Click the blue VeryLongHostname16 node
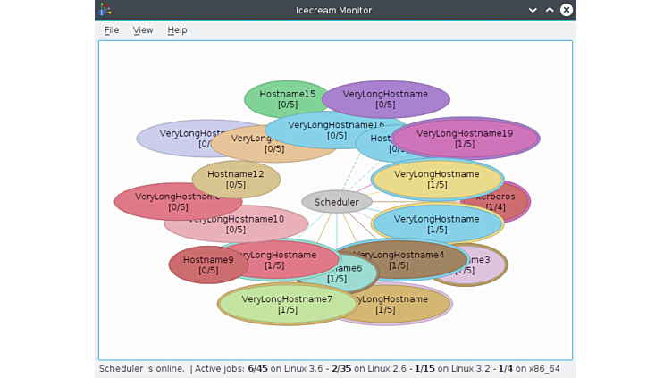 336,130
